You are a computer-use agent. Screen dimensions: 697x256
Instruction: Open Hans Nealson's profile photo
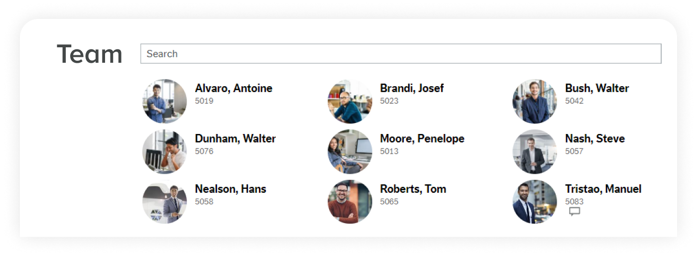pos(165,202)
